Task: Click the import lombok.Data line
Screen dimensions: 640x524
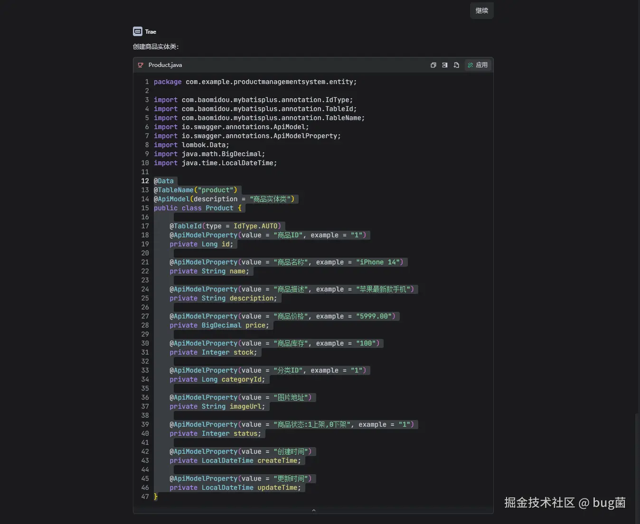Action: (191, 145)
